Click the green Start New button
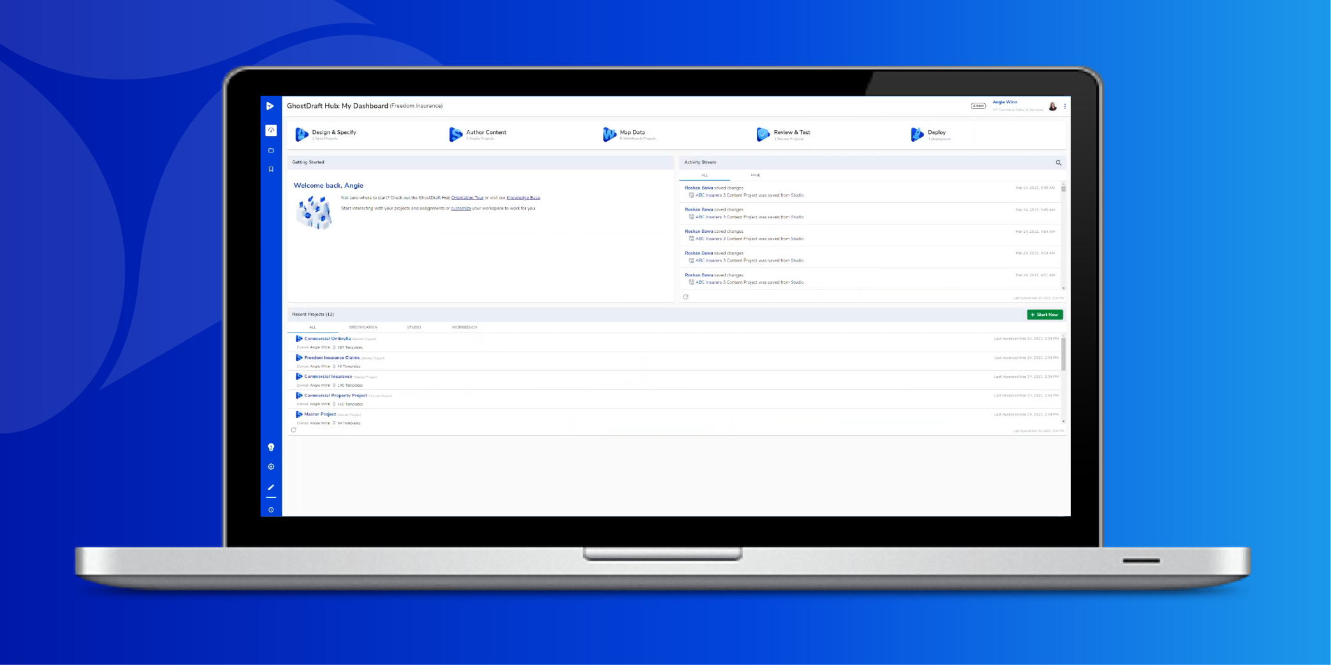 click(1045, 315)
